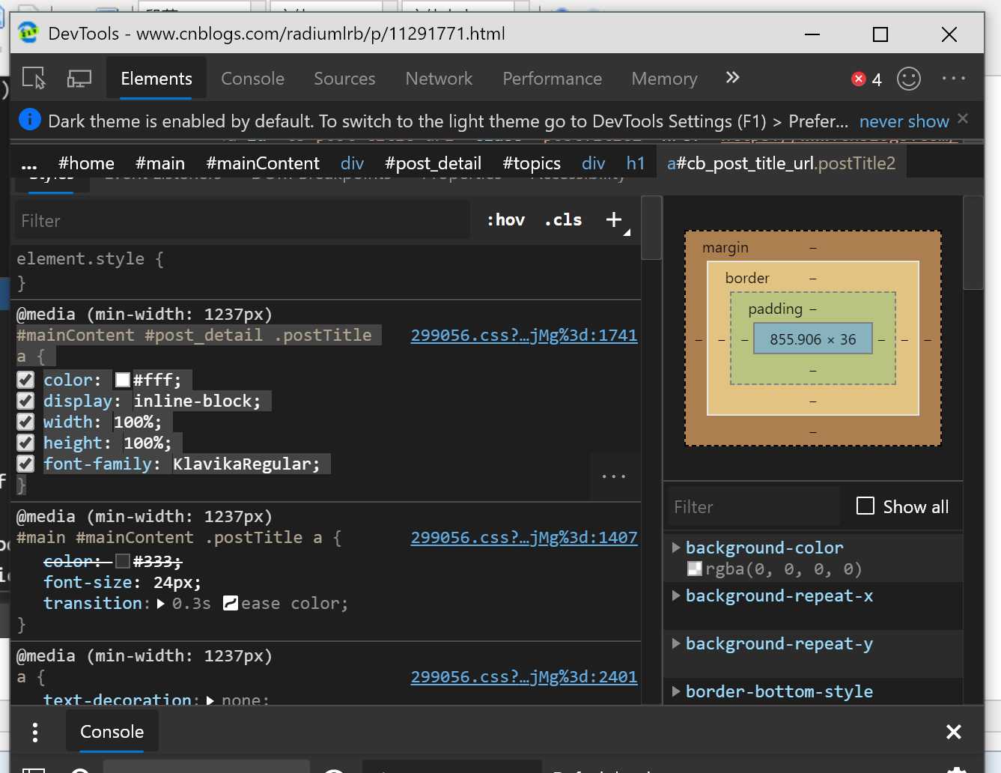Open the Network tab
The height and width of the screenshot is (773, 1001).
439,79
